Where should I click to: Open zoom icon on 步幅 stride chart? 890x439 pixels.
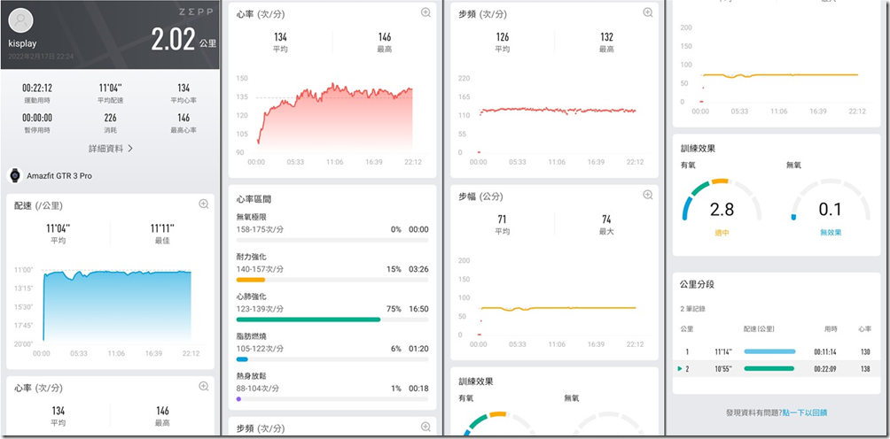[648, 196]
